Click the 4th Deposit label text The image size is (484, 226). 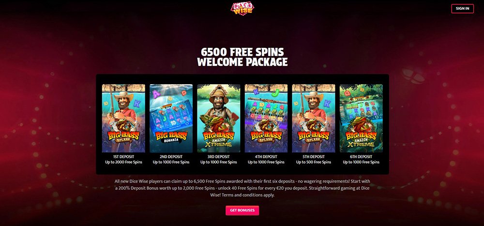tap(266, 157)
